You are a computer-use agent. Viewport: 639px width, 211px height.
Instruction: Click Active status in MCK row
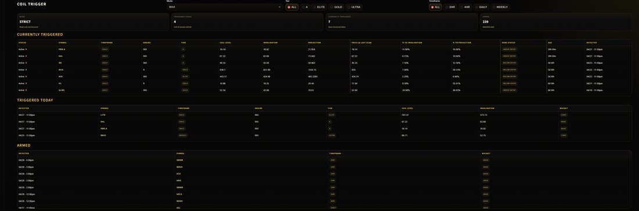(x=23, y=70)
